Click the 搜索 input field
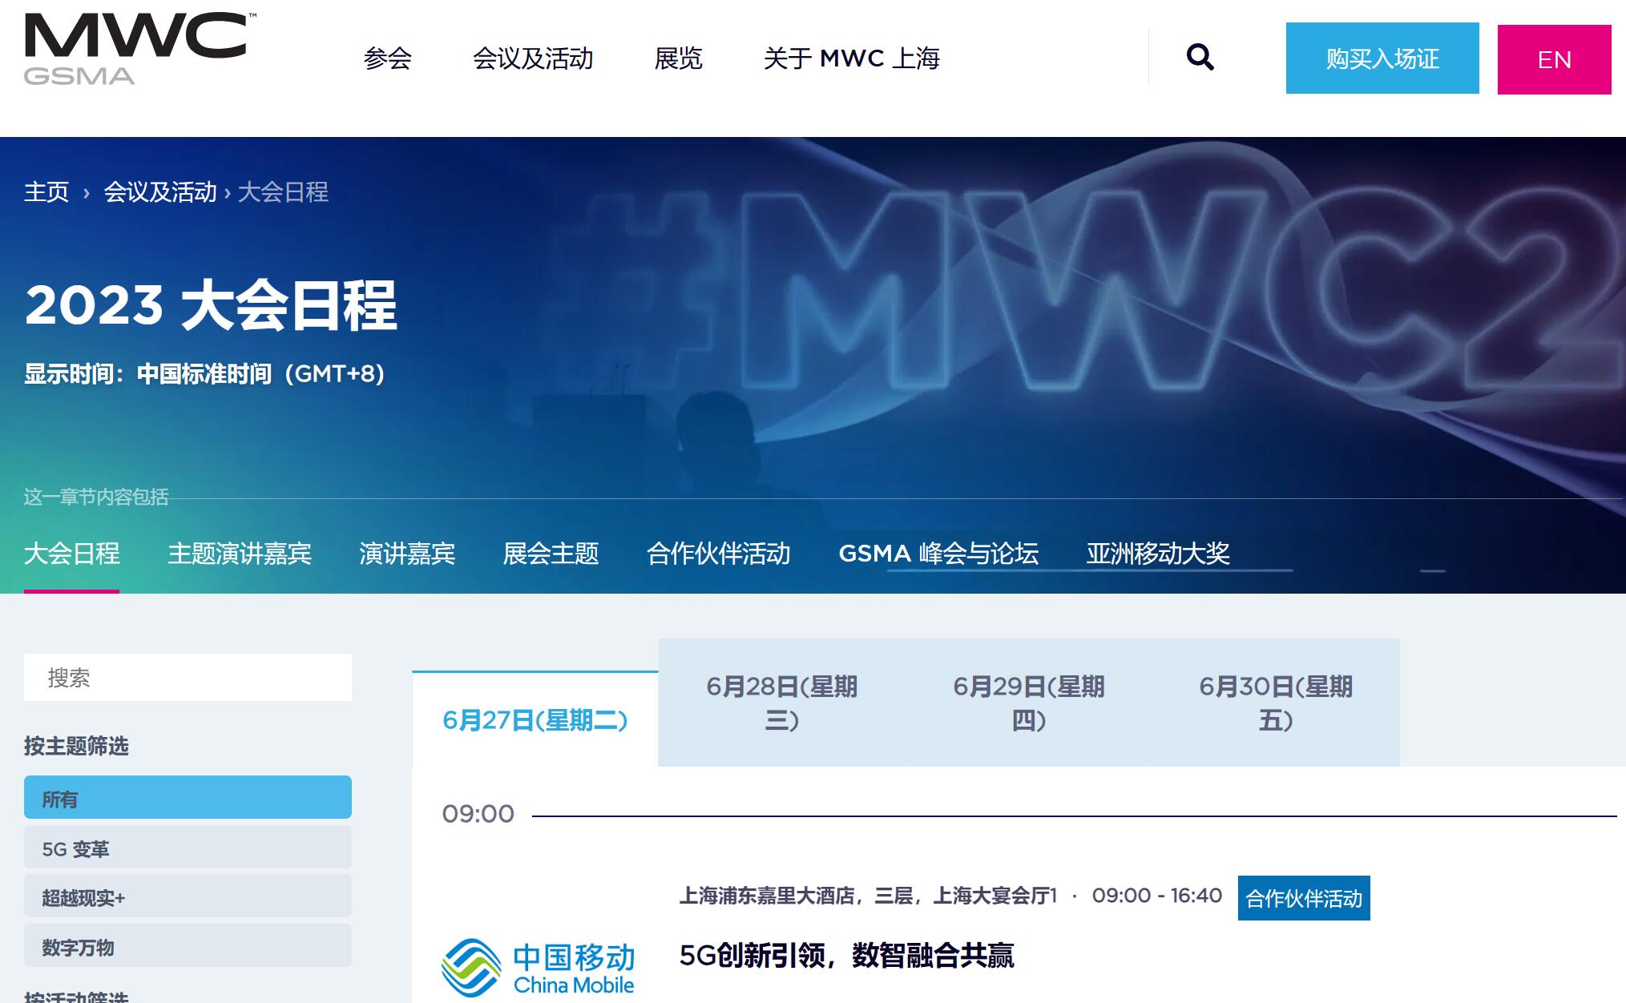This screenshot has height=1003, width=1626. pos(188,678)
